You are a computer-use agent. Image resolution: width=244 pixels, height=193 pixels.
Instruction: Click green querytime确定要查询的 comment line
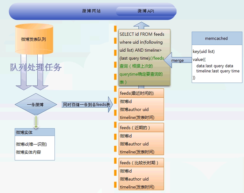[x=141, y=74]
